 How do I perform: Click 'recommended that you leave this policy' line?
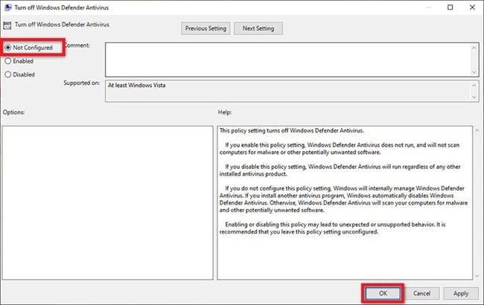coord(299,231)
